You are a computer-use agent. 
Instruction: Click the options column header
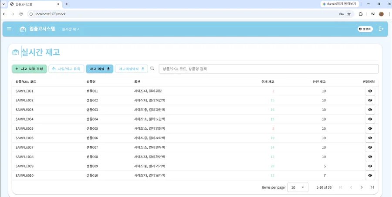pyautogui.click(x=137, y=82)
